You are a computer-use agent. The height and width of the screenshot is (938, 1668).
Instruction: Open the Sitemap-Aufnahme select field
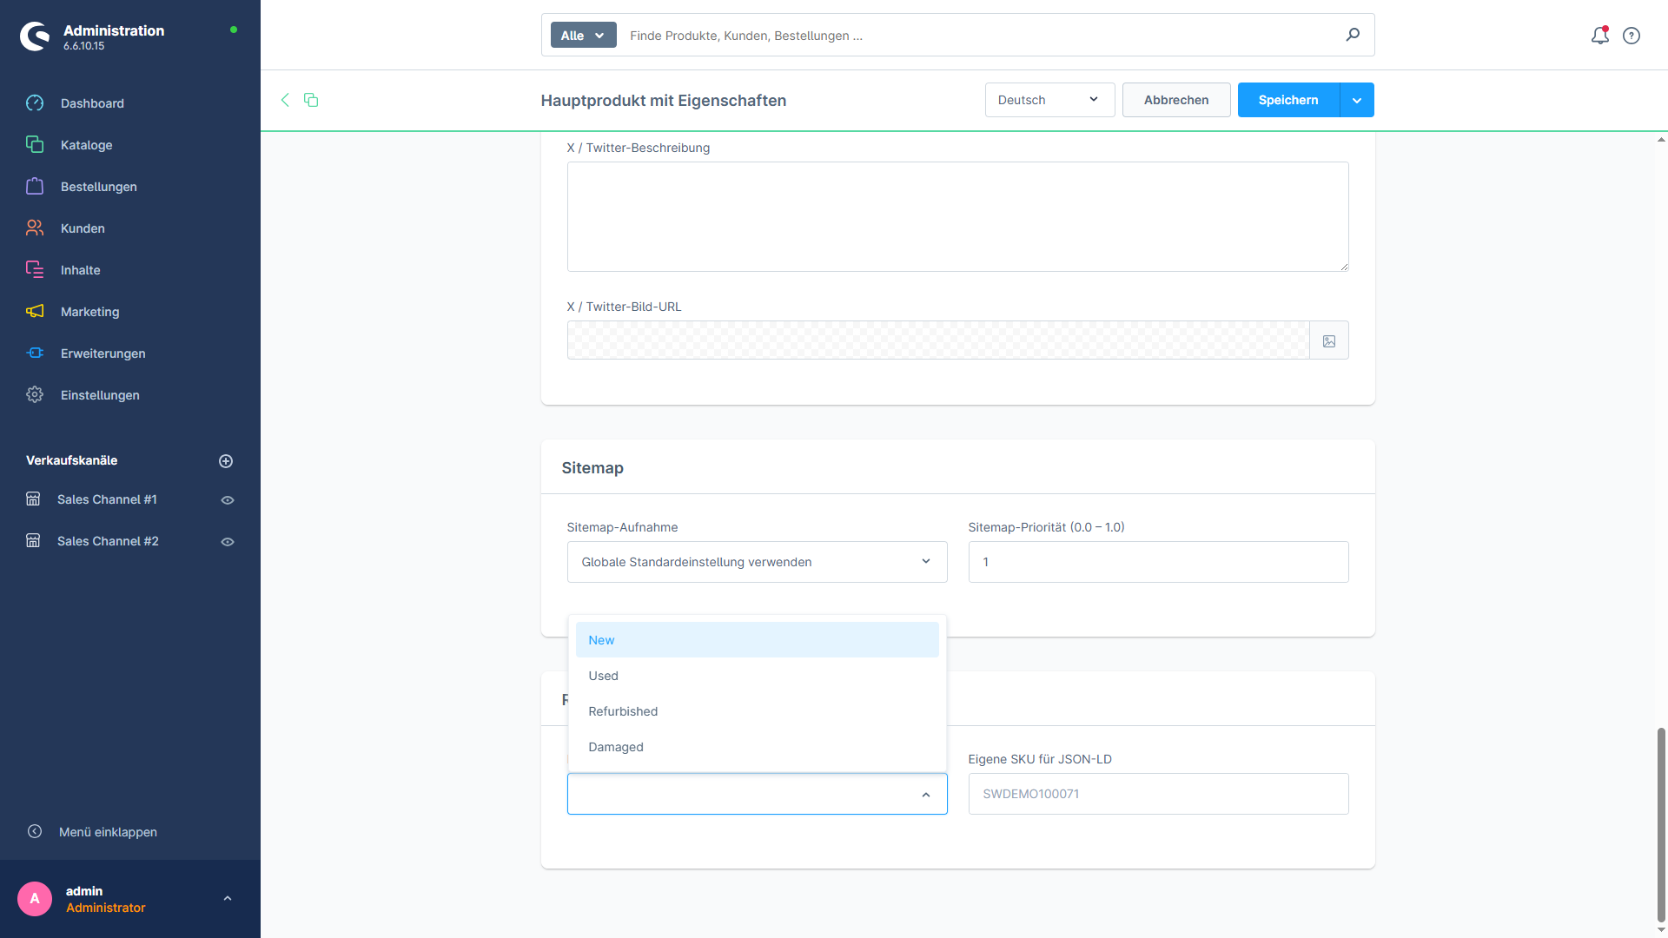coord(756,562)
